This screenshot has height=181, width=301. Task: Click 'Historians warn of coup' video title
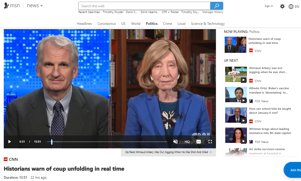pyautogui.click(x=64, y=169)
